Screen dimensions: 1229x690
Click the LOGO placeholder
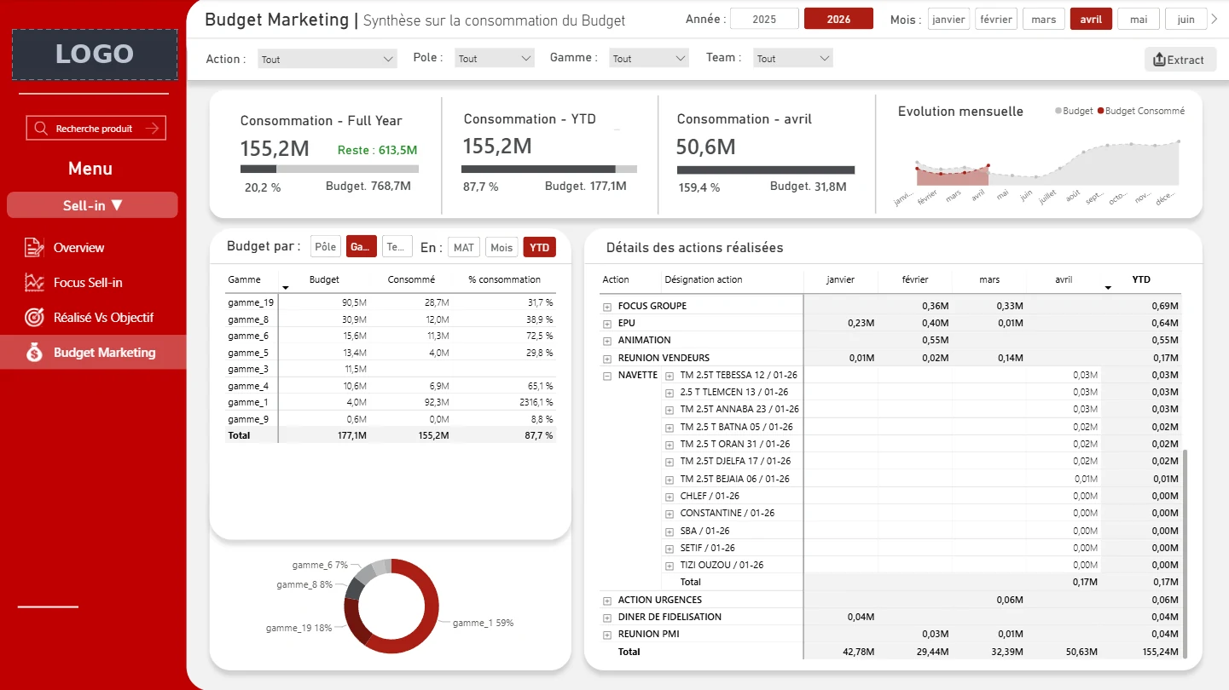pyautogui.click(x=95, y=55)
